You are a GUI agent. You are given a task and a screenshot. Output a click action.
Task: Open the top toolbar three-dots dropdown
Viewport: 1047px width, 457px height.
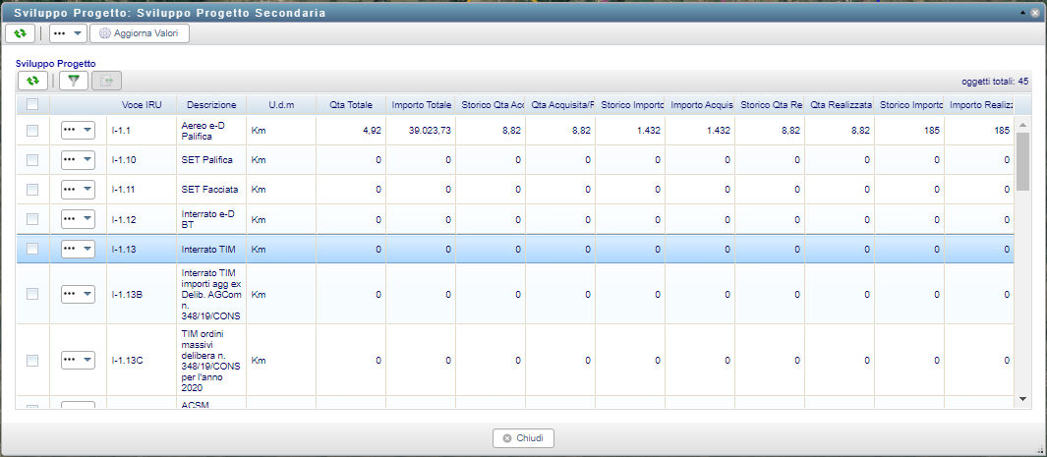click(68, 33)
